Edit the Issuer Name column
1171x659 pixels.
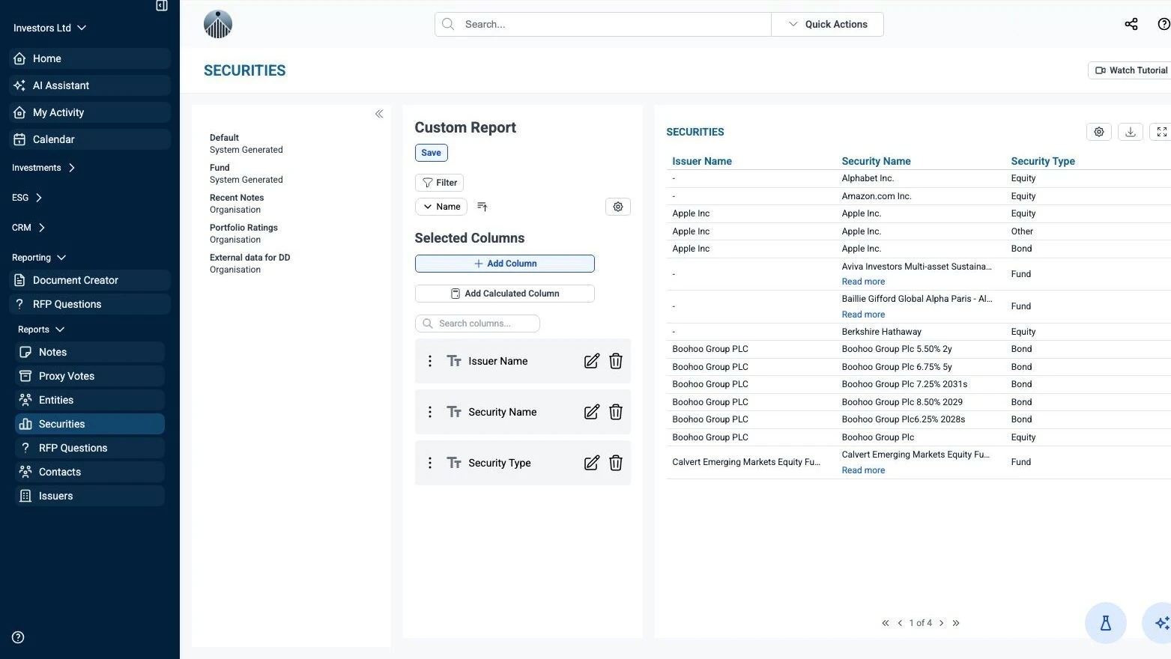coord(592,361)
